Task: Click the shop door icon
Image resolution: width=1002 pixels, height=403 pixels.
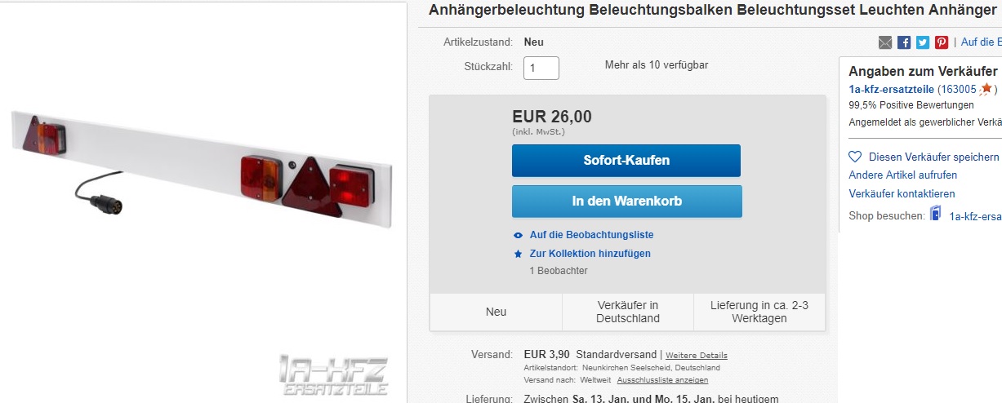Action: [x=936, y=215]
